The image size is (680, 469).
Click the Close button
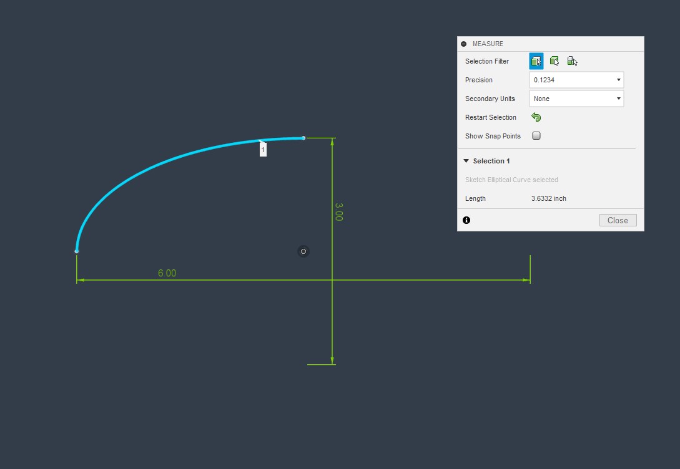click(x=617, y=220)
